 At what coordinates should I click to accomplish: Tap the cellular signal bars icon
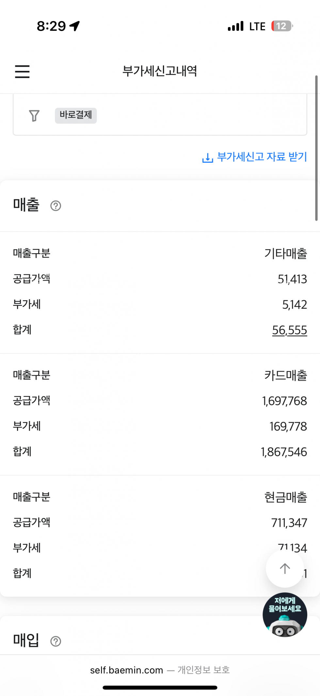point(235,26)
